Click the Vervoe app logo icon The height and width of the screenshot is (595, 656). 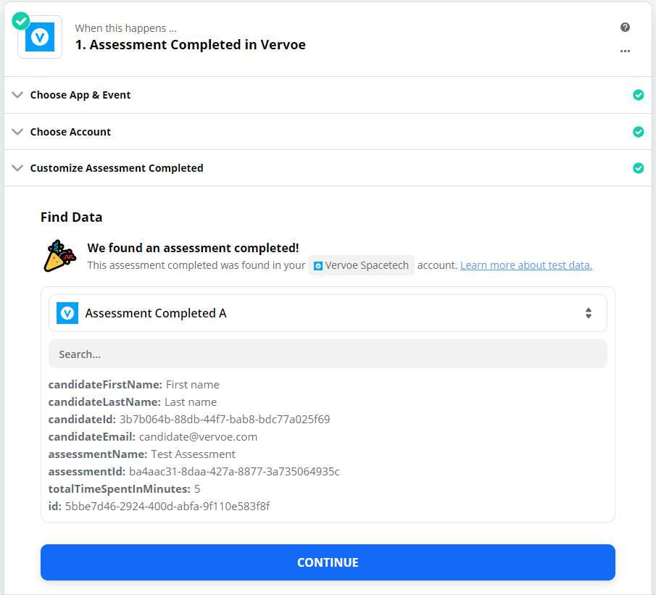coord(40,37)
